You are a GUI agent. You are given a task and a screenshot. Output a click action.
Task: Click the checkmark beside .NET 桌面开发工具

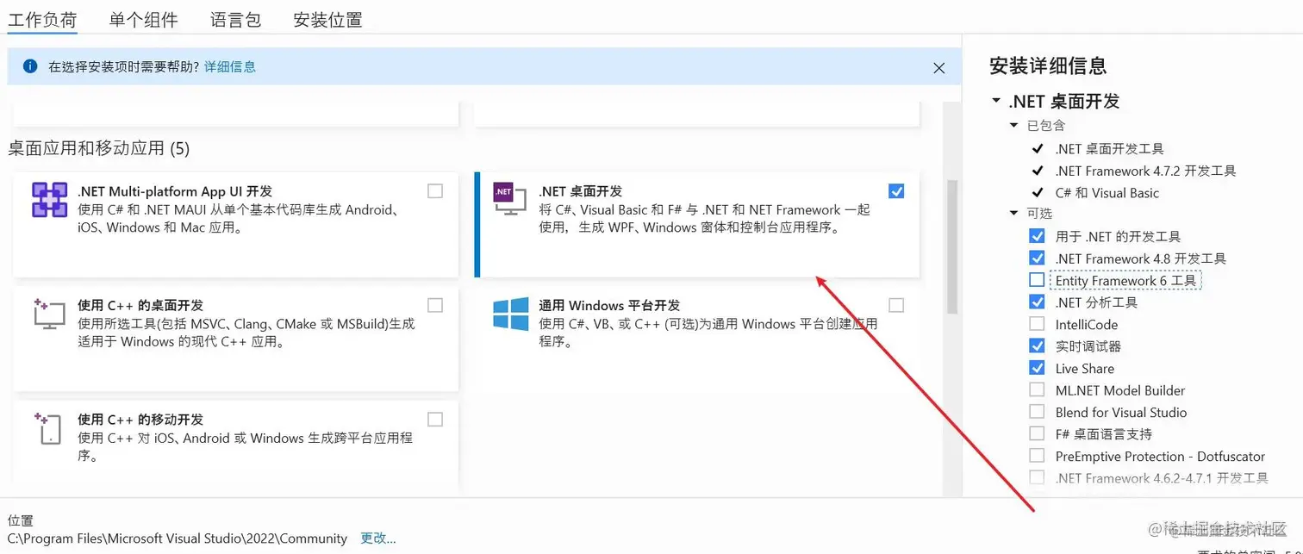pos(1036,148)
